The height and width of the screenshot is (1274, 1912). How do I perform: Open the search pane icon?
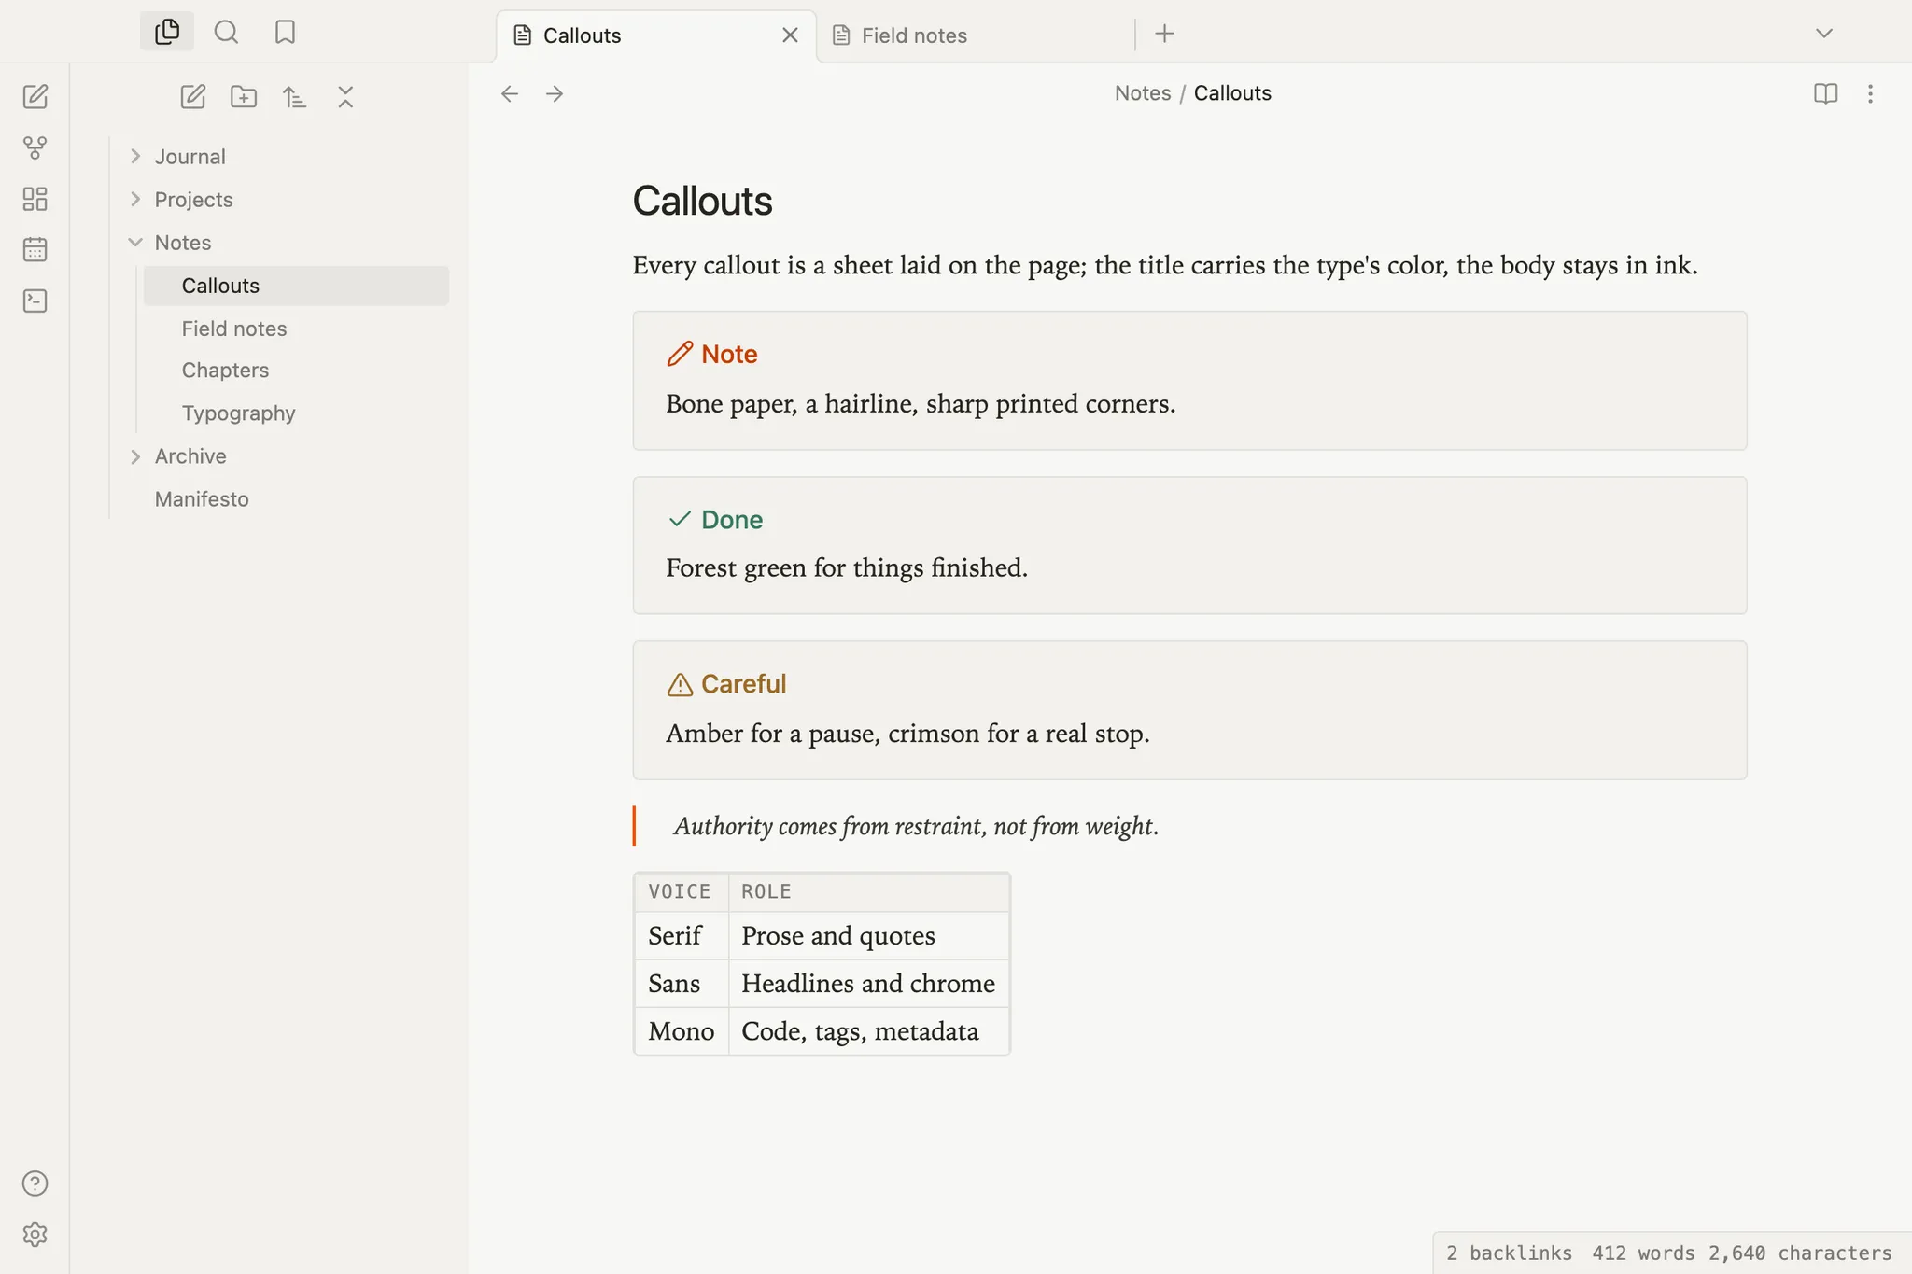[226, 33]
